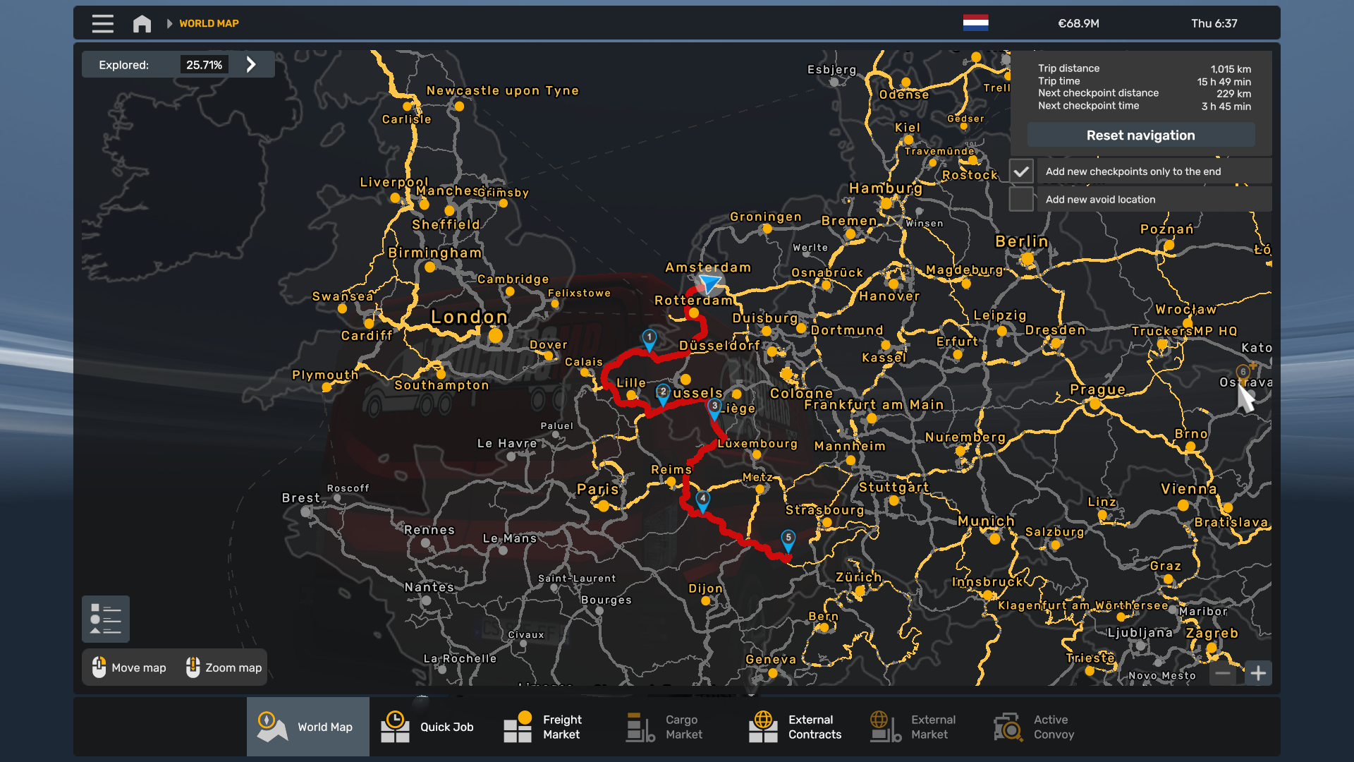1354x762 pixels.
Task: Click Reset navigation button
Action: click(x=1140, y=135)
